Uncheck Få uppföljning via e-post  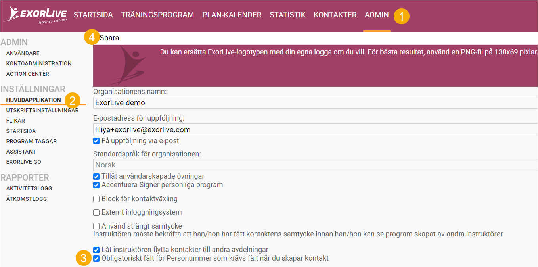(96, 140)
